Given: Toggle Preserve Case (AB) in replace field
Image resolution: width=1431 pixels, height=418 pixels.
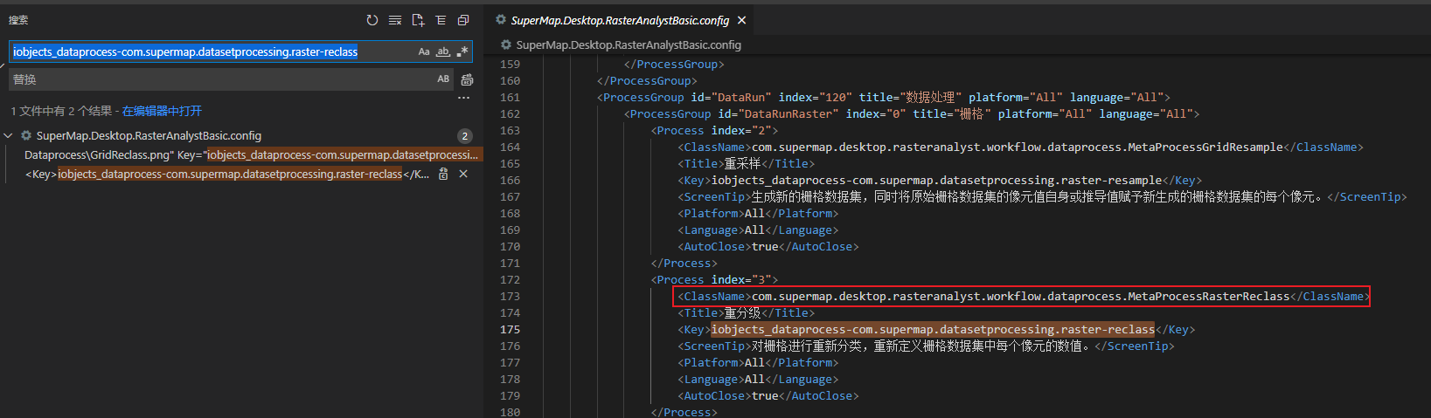Looking at the screenshot, I should pyautogui.click(x=443, y=79).
